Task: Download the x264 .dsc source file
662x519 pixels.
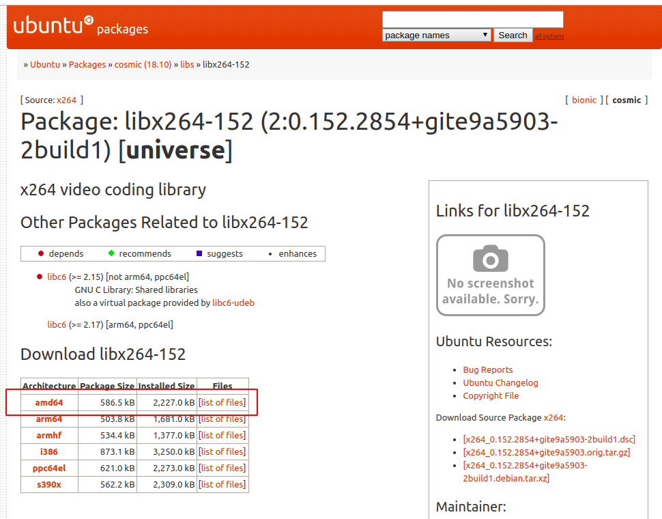Action: point(549,440)
